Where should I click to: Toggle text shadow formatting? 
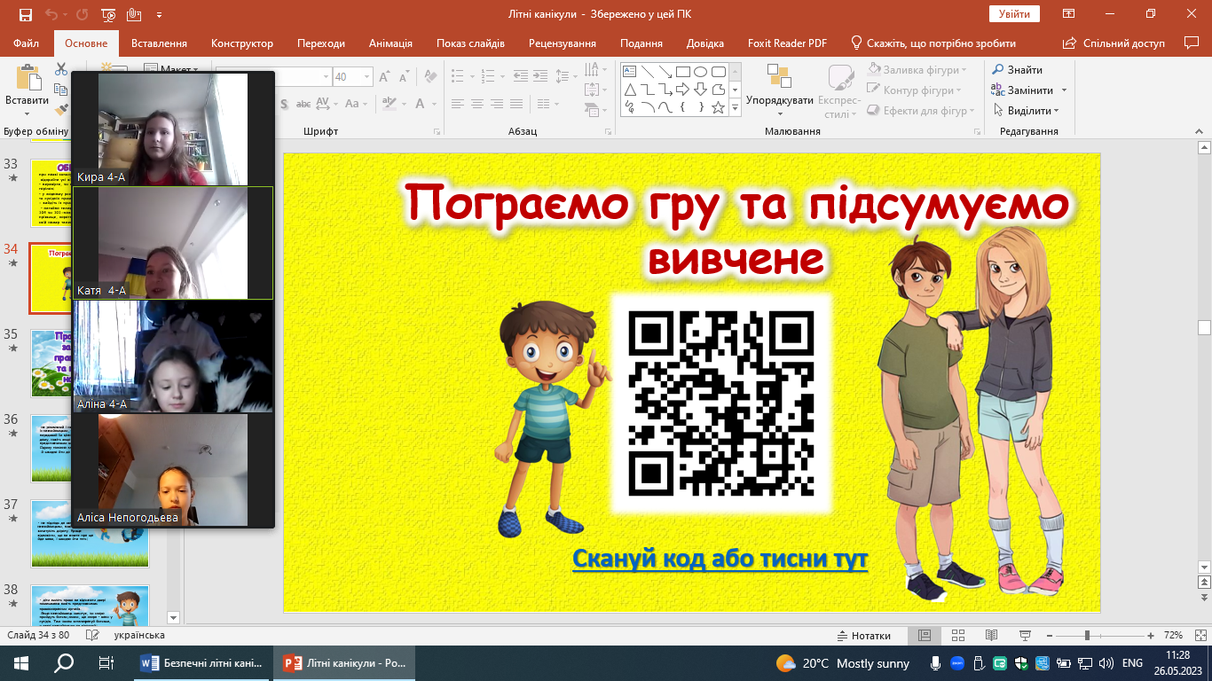(x=282, y=104)
